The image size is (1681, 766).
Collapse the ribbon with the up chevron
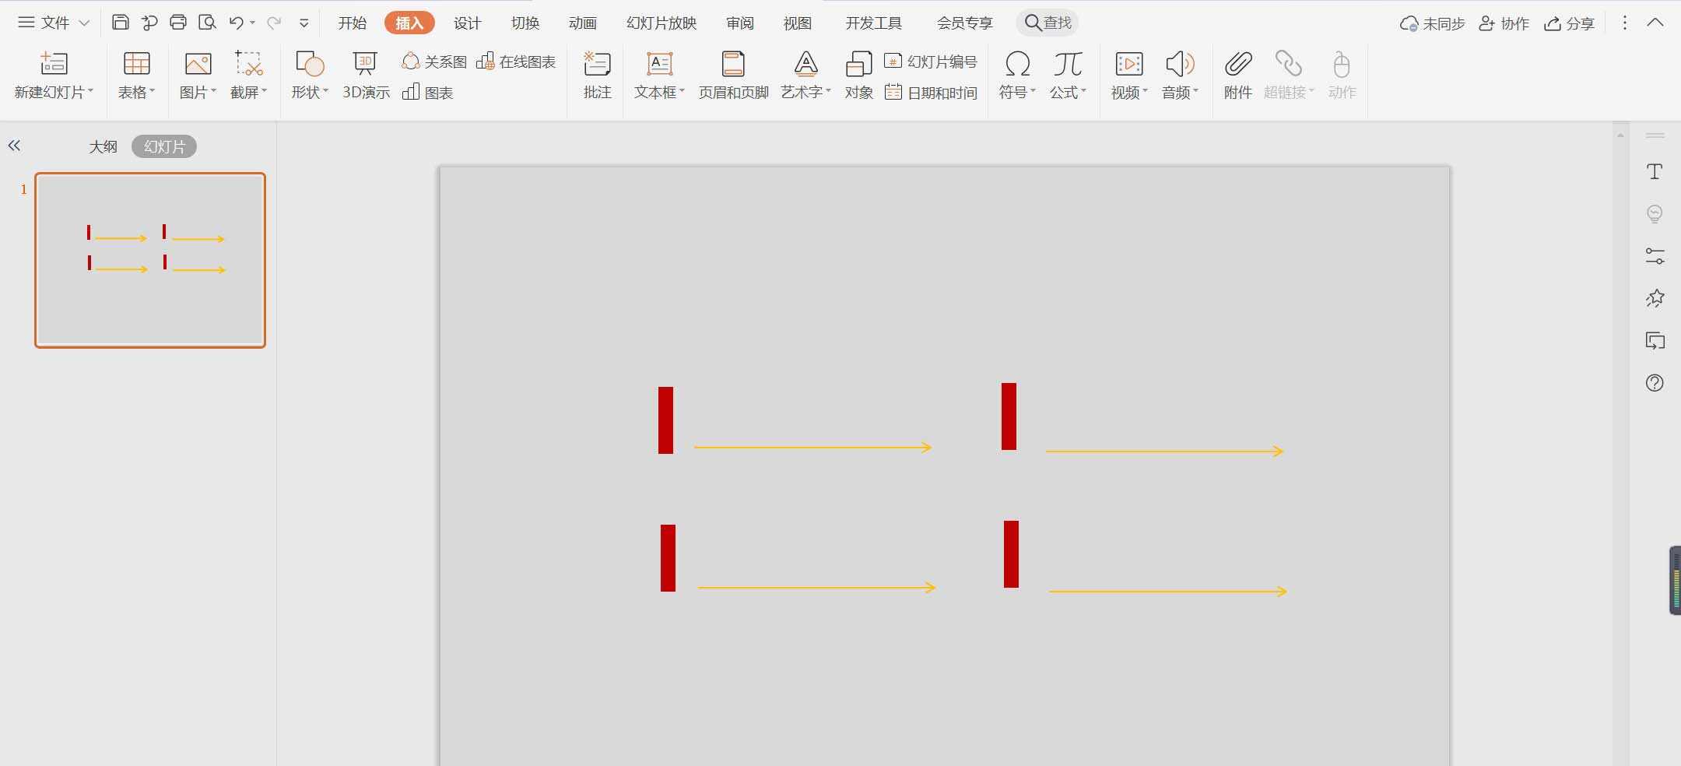1655,23
